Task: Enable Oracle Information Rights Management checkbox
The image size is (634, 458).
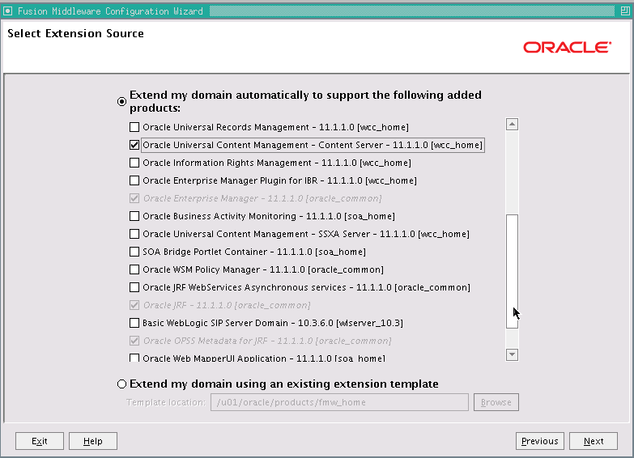Action: pos(134,163)
